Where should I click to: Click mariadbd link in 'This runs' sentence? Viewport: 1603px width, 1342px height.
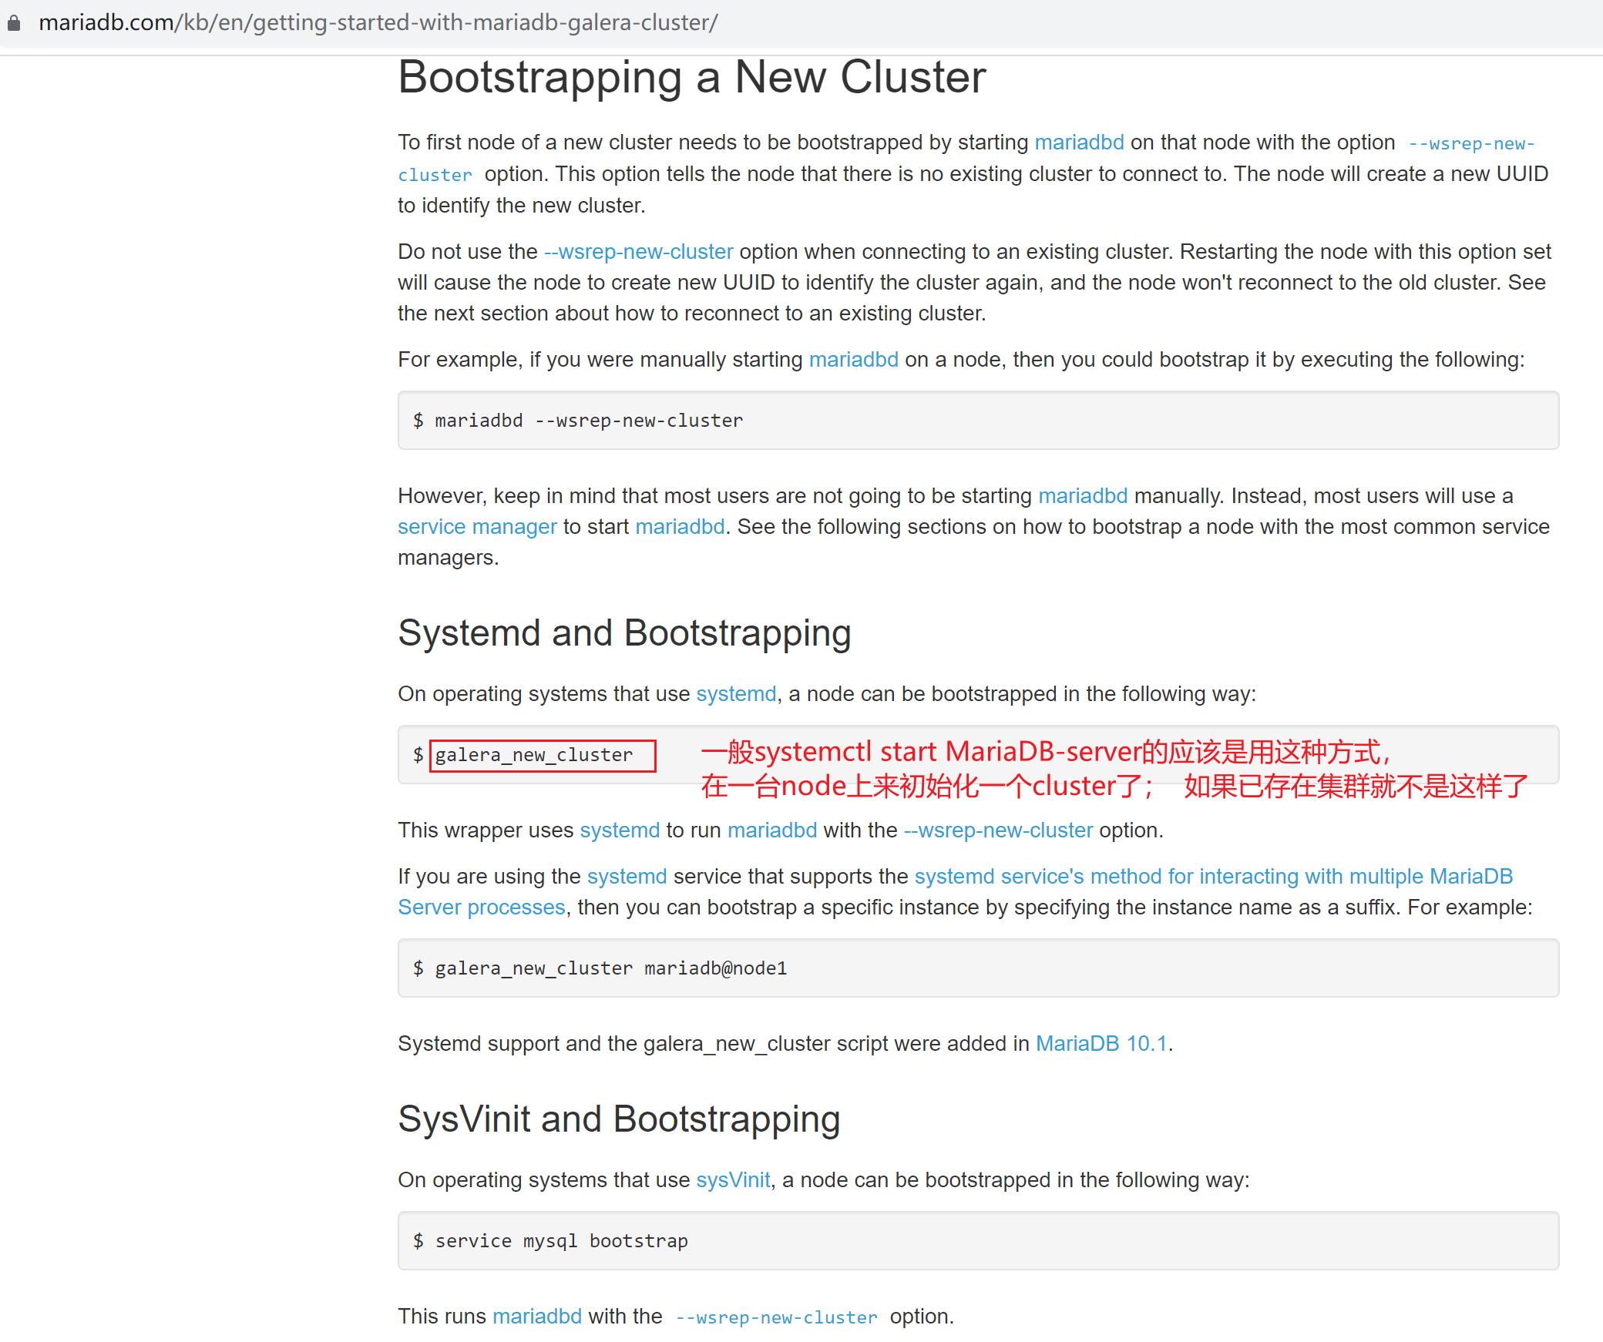(536, 1317)
